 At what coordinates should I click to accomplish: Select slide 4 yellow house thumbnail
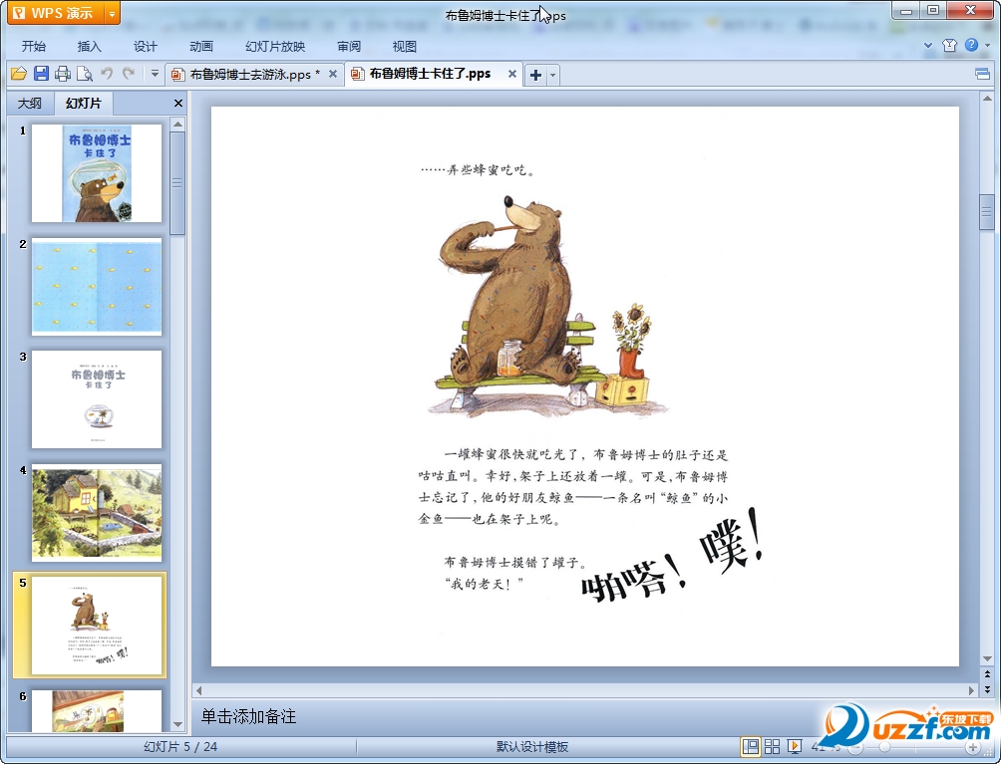[97, 513]
